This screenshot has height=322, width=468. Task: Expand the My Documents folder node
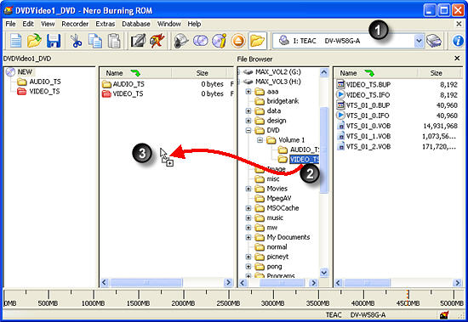(x=248, y=237)
